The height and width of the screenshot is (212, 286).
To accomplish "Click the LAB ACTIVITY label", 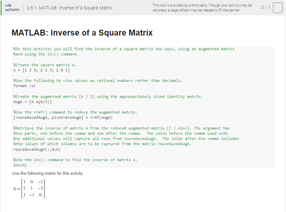I will coord(12,8).
